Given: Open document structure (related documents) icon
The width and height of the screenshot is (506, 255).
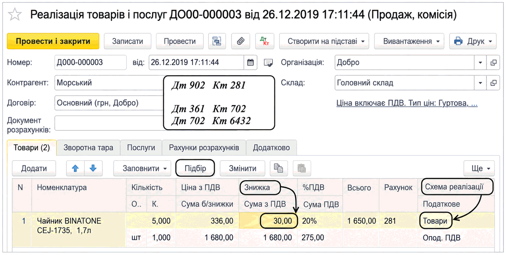Looking at the screenshot, I should (217, 41).
